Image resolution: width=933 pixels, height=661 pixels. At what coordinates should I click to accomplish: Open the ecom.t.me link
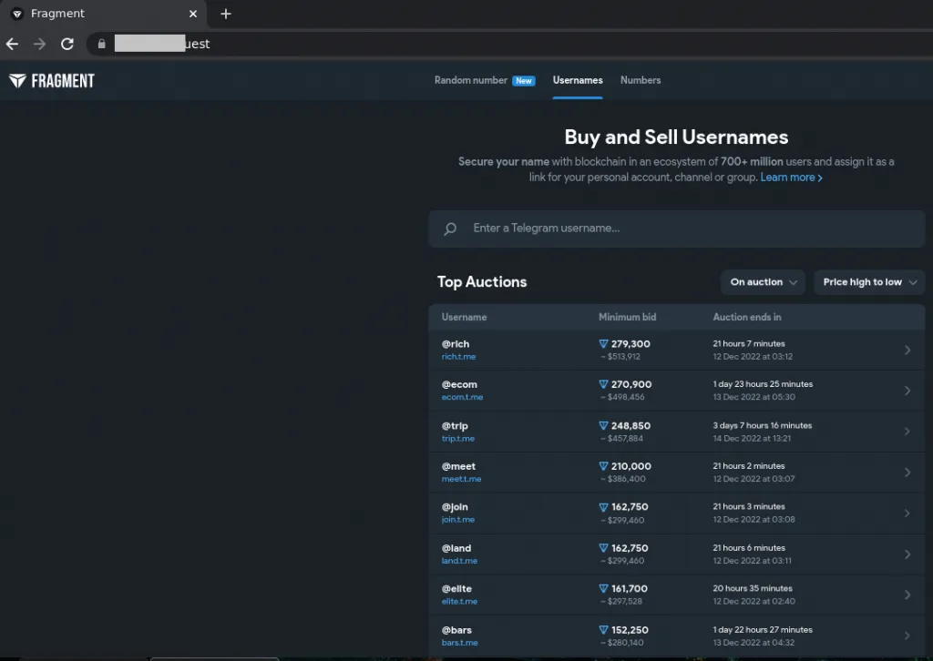[462, 397]
